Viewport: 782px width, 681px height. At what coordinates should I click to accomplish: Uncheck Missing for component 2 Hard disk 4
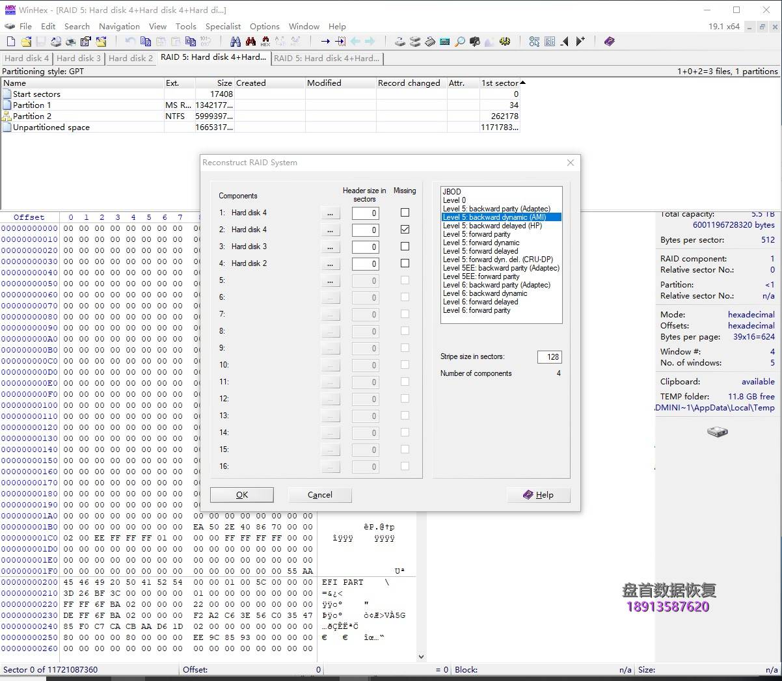pyautogui.click(x=405, y=229)
